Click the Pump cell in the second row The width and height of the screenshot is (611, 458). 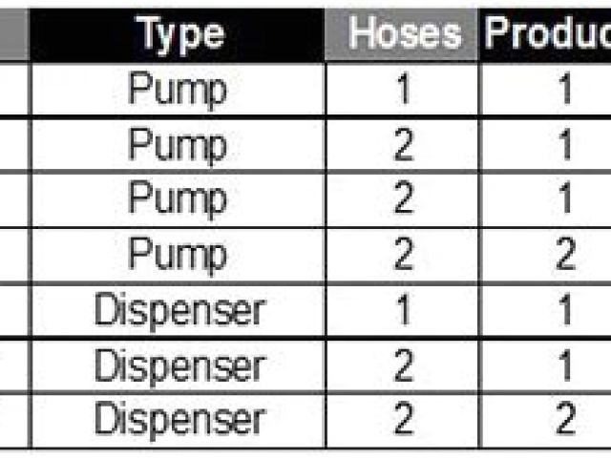pyautogui.click(x=178, y=145)
